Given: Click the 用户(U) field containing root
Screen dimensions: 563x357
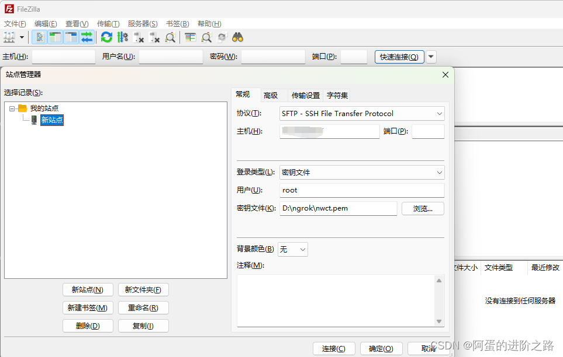Looking at the screenshot, I should 362,190.
